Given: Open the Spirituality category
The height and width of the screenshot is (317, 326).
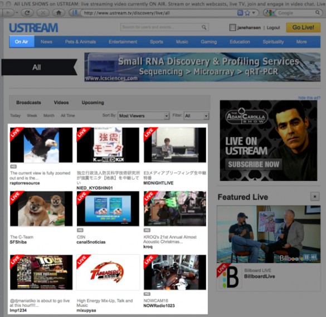Looking at the screenshot, I should point(273,42).
